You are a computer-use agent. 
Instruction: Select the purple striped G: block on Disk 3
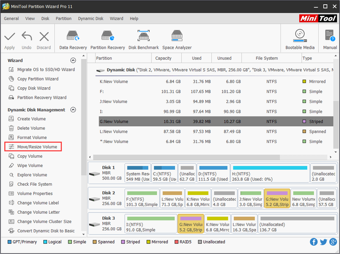[191, 224]
